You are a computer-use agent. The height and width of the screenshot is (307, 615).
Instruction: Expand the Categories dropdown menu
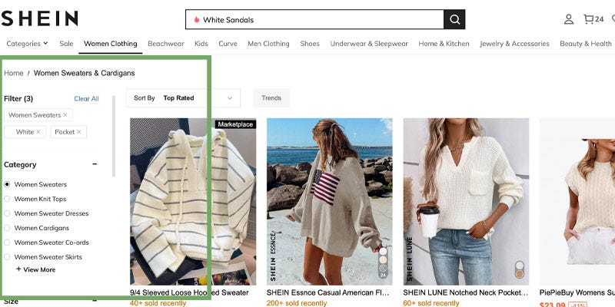click(x=27, y=44)
